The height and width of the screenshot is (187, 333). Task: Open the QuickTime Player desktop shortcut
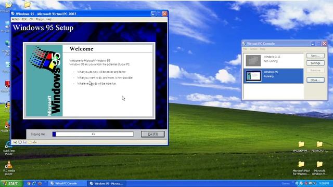9,148
